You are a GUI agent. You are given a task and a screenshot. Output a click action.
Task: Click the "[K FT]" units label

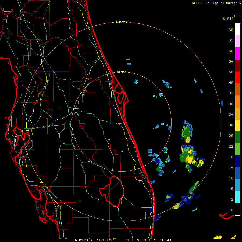pyautogui.click(x=227, y=19)
